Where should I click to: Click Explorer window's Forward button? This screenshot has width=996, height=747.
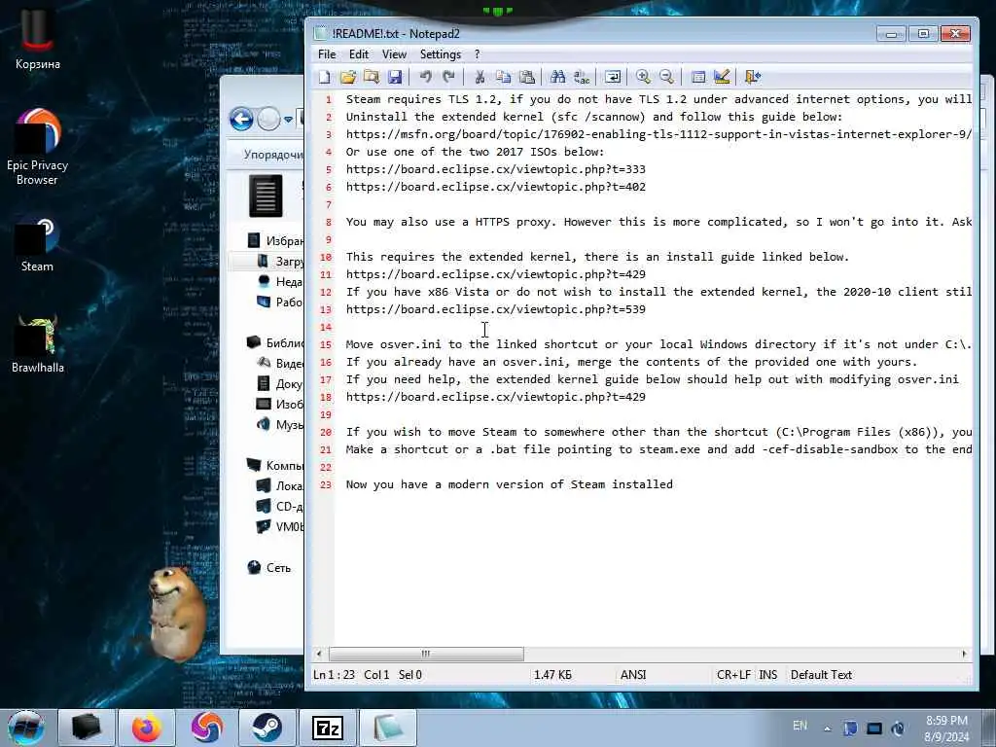tap(268, 119)
